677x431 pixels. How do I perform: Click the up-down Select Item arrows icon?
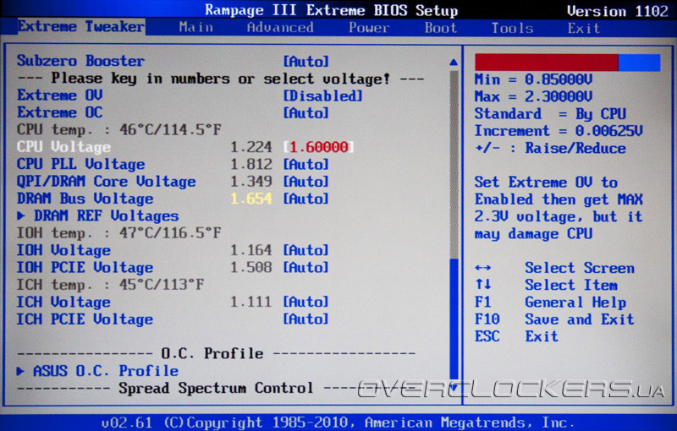pyautogui.click(x=483, y=285)
